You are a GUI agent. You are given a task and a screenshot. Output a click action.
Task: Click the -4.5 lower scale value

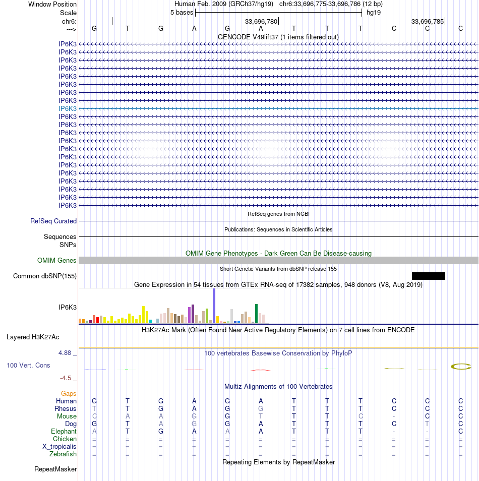[x=66, y=378]
